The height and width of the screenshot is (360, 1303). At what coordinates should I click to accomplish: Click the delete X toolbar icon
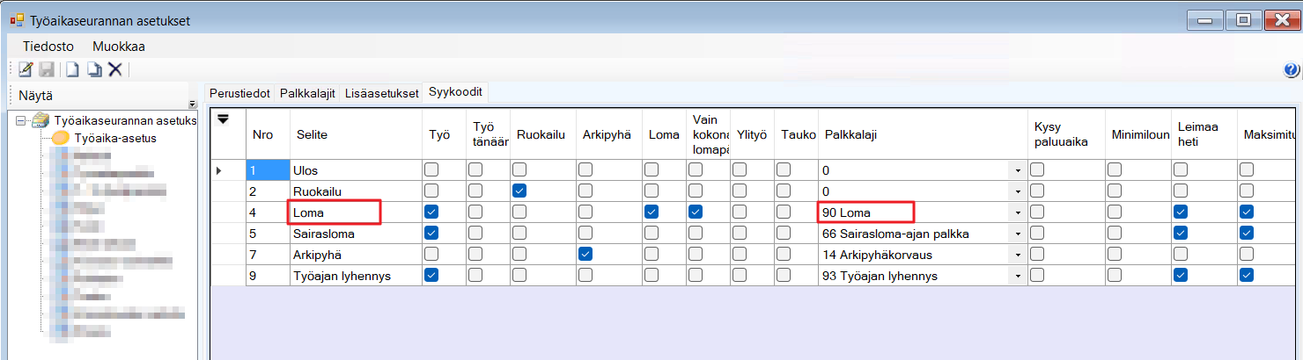(x=115, y=69)
